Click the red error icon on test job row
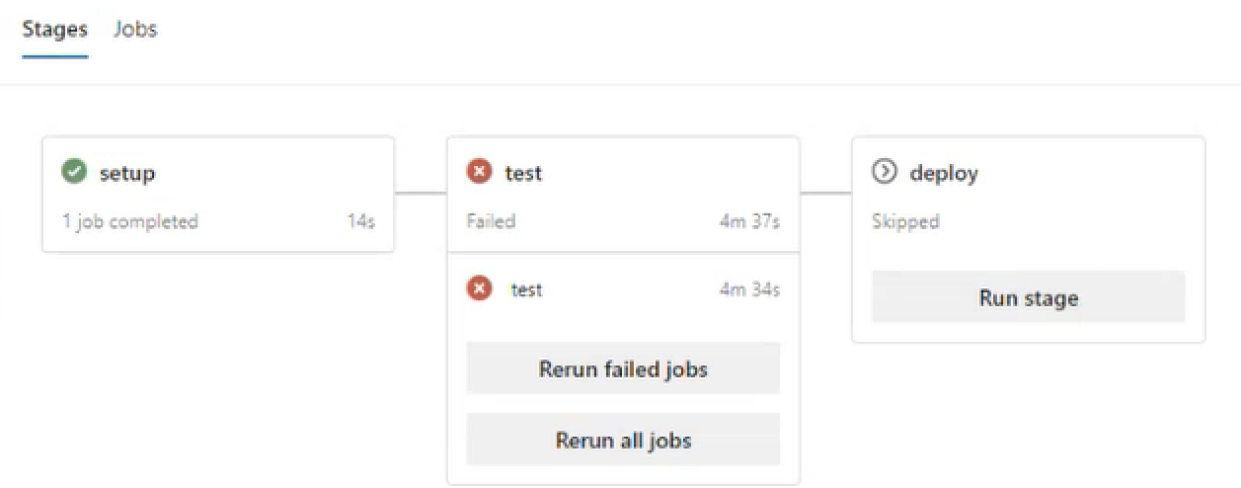 tap(479, 289)
